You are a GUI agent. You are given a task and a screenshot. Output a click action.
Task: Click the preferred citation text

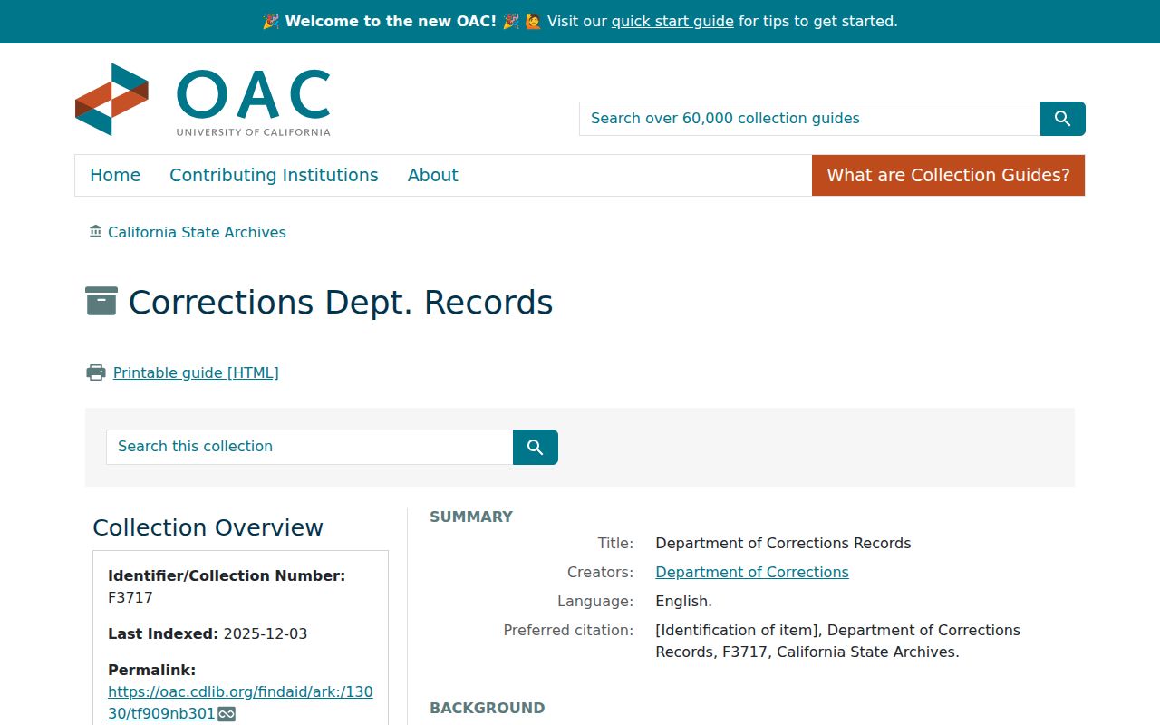[838, 641]
